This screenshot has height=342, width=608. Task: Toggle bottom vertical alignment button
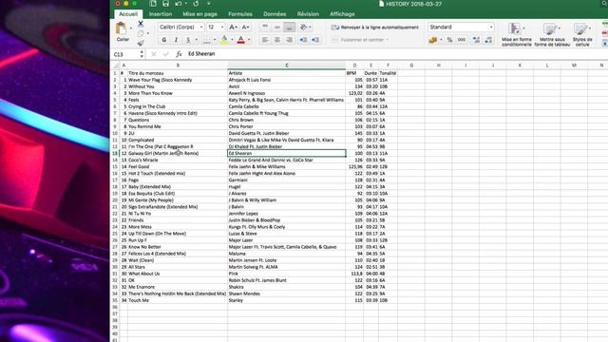[x=289, y=28]
